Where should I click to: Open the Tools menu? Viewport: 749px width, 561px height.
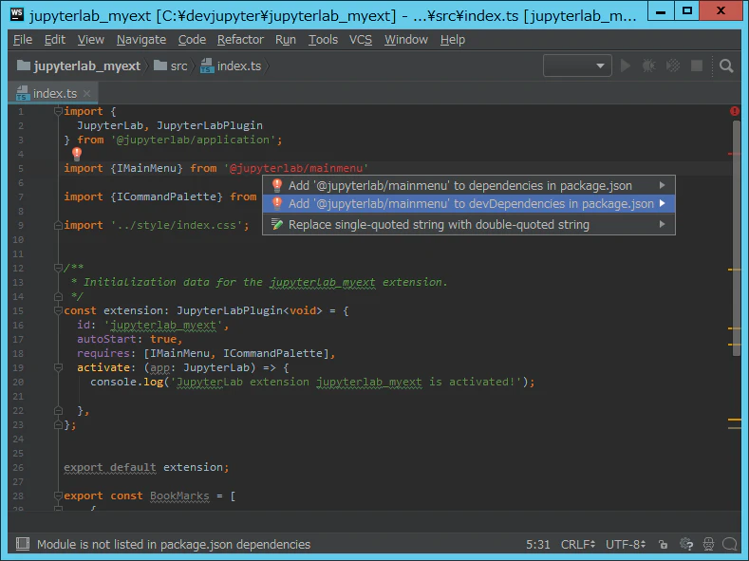coord(323,40)
